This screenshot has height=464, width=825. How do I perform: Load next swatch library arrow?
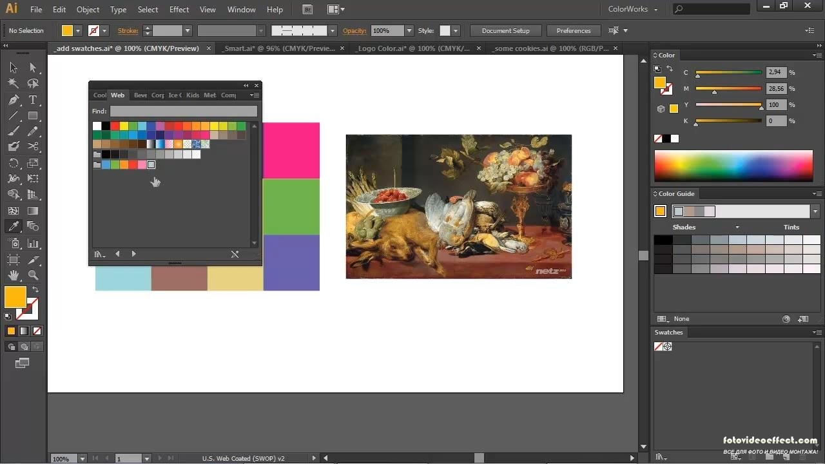tap(133, 254)
